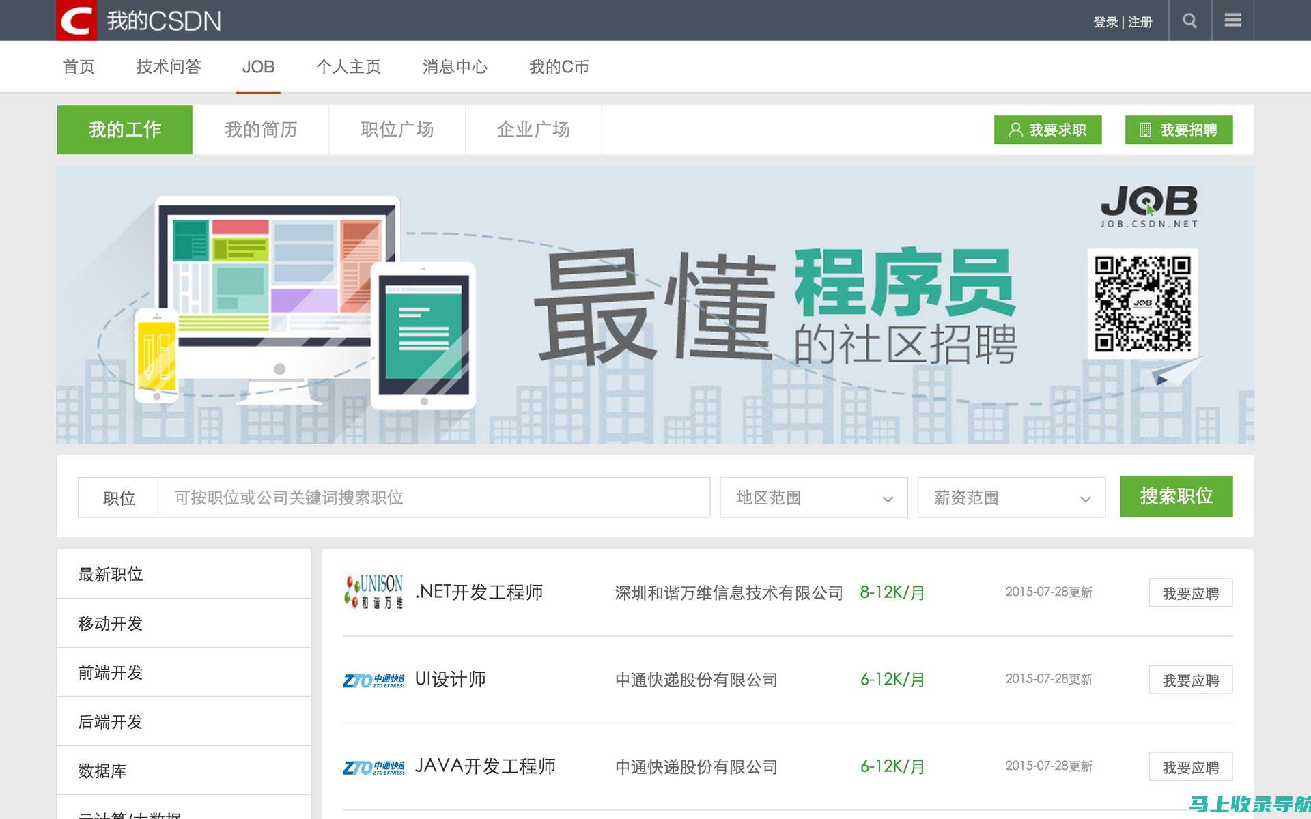This screenshot has height=819, width=1311.
Task: Click the 注册 link
Action: tap(1140, 22)
